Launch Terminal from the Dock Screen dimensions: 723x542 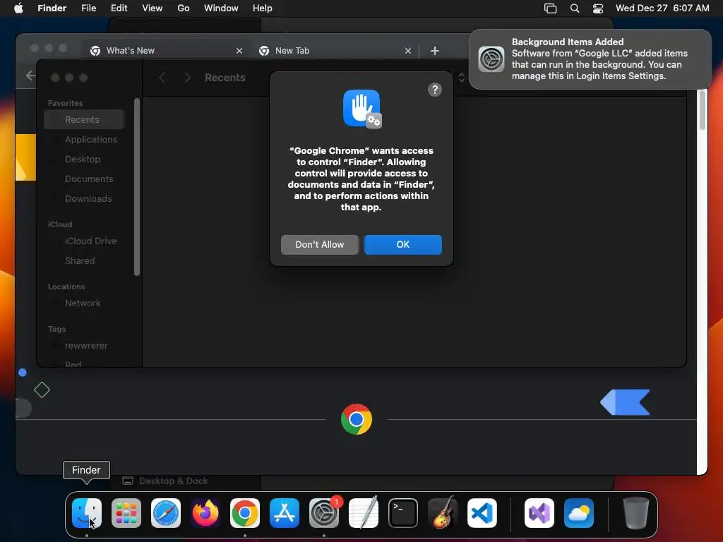(x=403, y=513)
